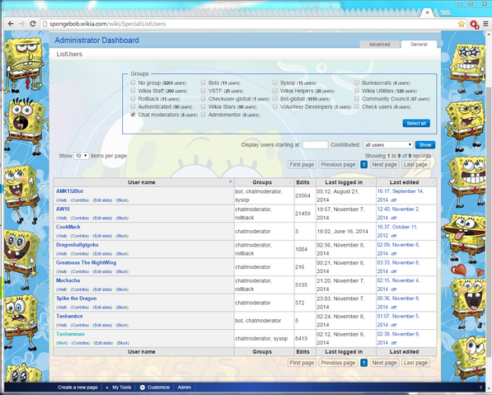Open the items per page dropdown
The width and height of the screenshot is (492, 395).
pos(82,156)
